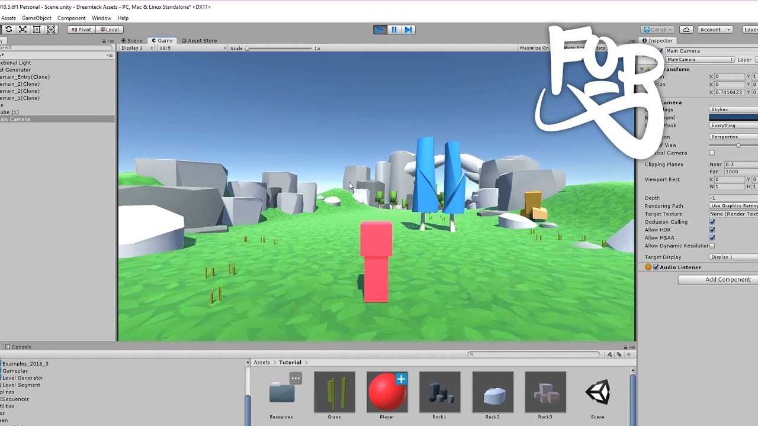Open the Component menu
The image size is (758, 426).
[72, 18]
